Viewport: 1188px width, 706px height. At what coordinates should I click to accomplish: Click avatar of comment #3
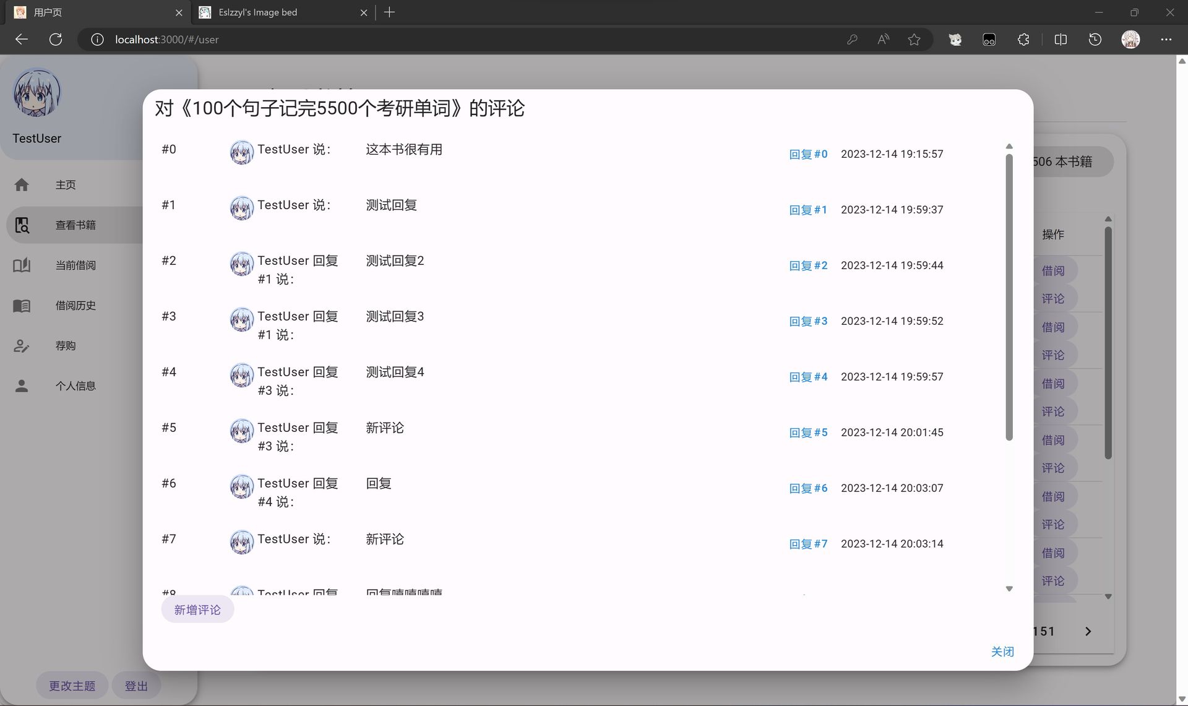(242, 320)
